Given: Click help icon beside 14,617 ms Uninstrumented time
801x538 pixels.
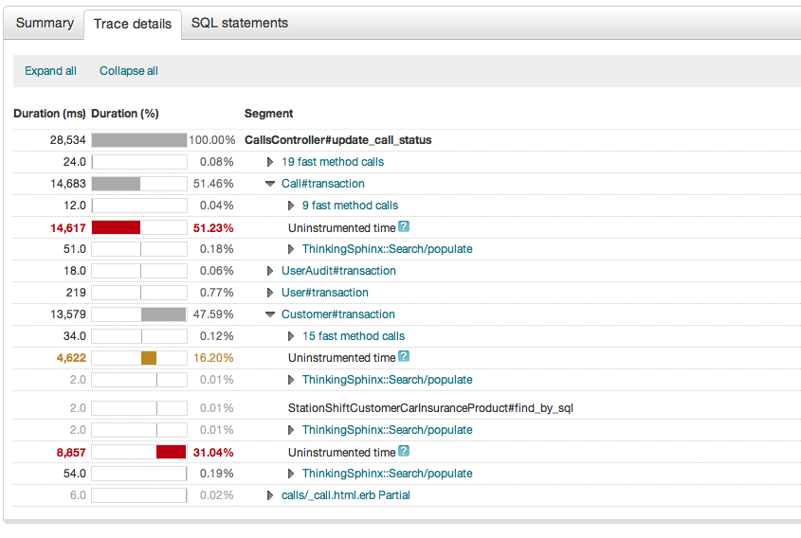Looking at the screenshot, I should click(404, 227).
